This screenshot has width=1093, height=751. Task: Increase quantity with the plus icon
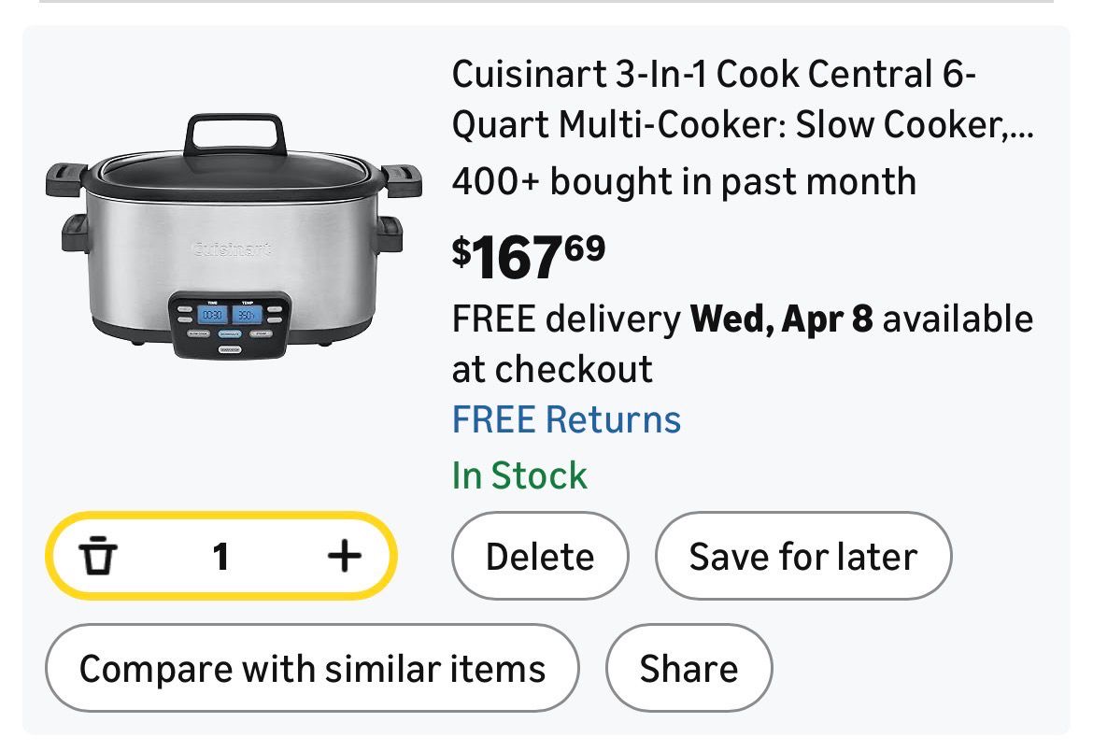pos(344,558)
